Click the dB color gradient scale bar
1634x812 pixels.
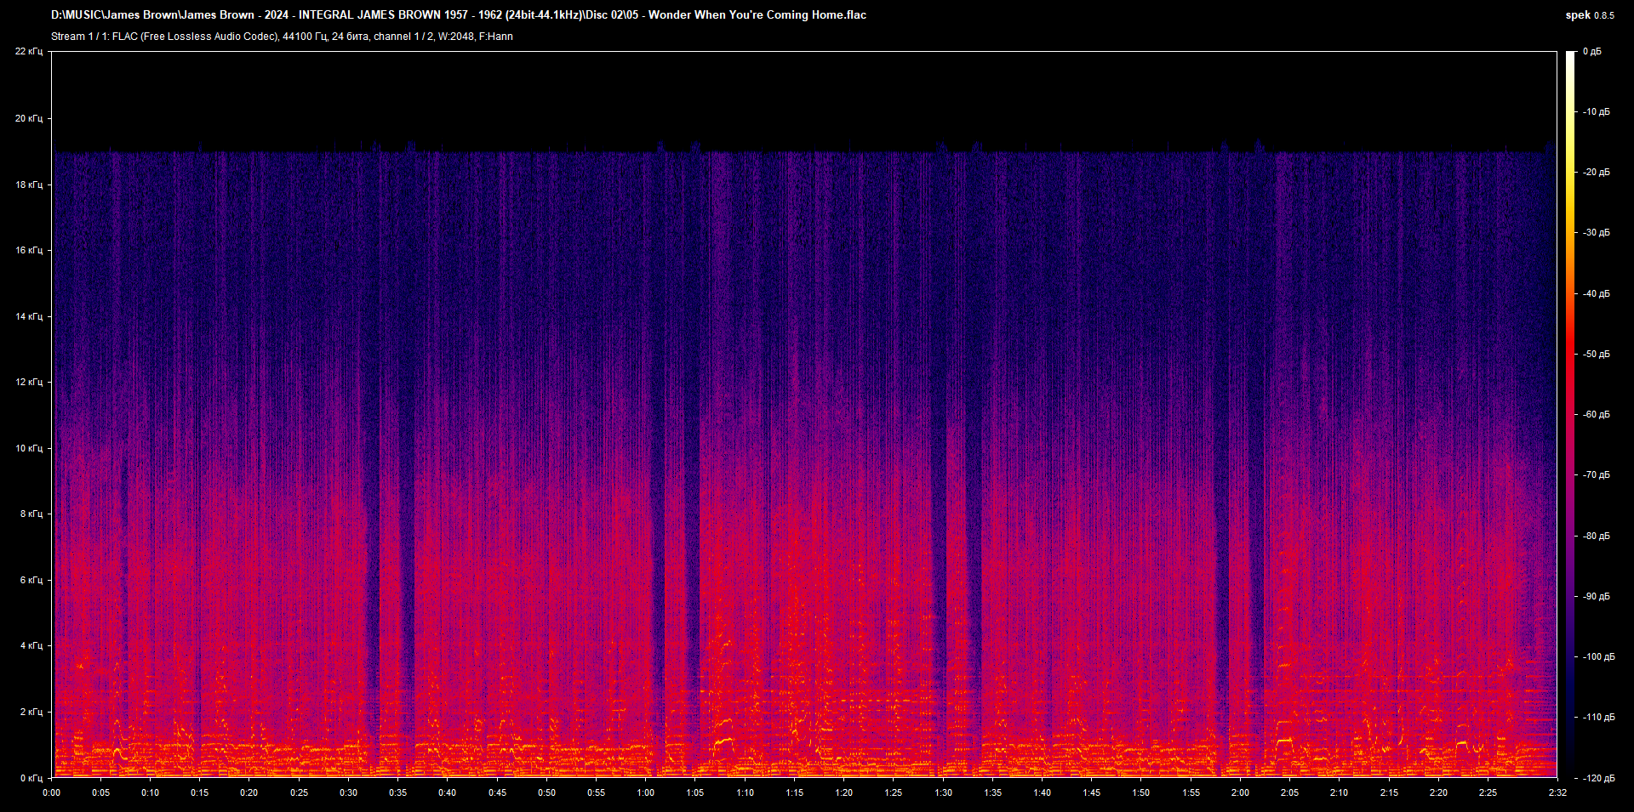pyautogui.click(x=1570, y=414)
